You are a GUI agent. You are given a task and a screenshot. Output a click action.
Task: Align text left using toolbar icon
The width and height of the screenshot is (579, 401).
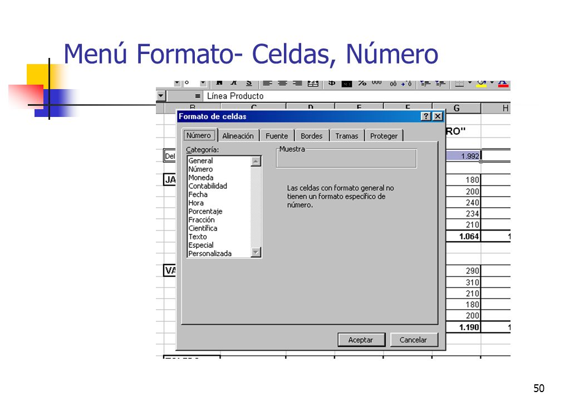[267, 84]
